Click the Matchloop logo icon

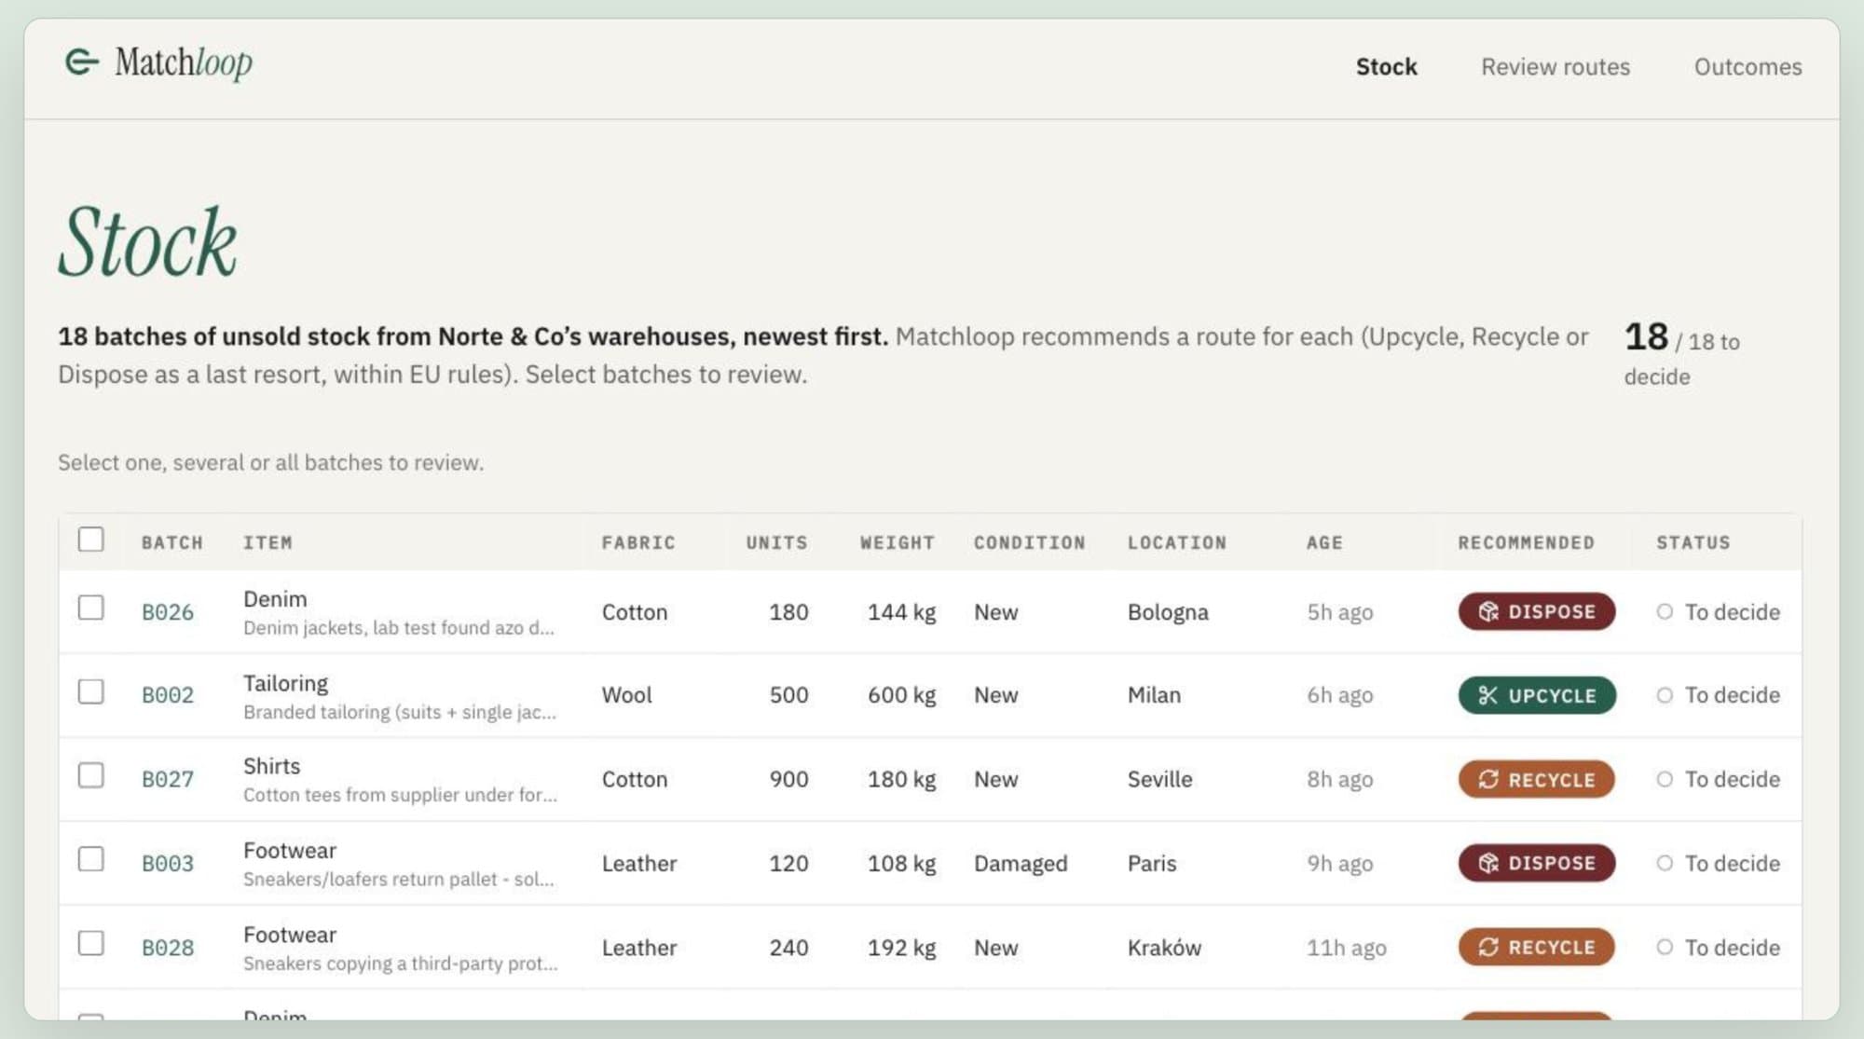click(82, 62)
